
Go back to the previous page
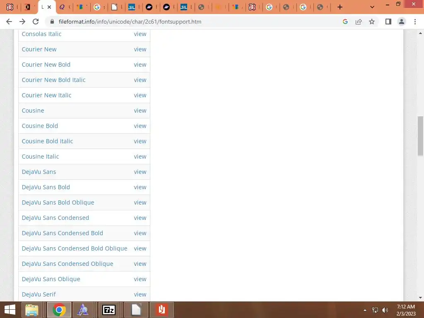pyautogui.click(x=9, y=22)
